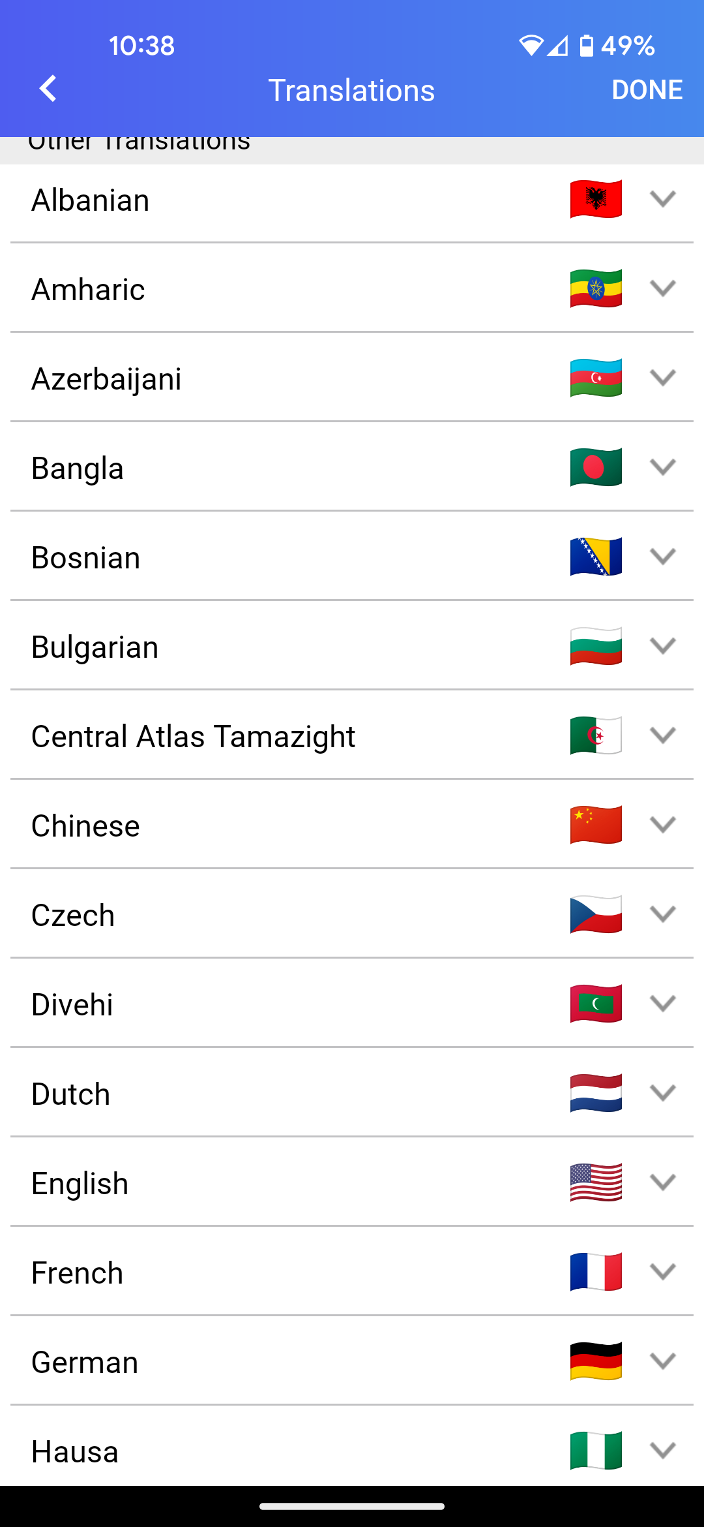Image resolution: width=704 pixels, height=1527 pixels.
Task: Tap the Albanian flag icon
Action: [x=596, y=199]
